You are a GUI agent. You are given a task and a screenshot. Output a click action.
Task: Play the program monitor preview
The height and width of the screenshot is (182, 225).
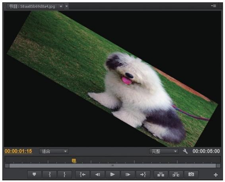tap(112, 174)
